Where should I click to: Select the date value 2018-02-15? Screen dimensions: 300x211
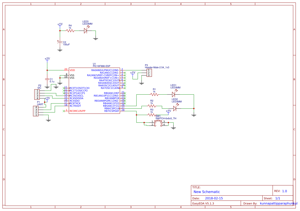(214, 198)
